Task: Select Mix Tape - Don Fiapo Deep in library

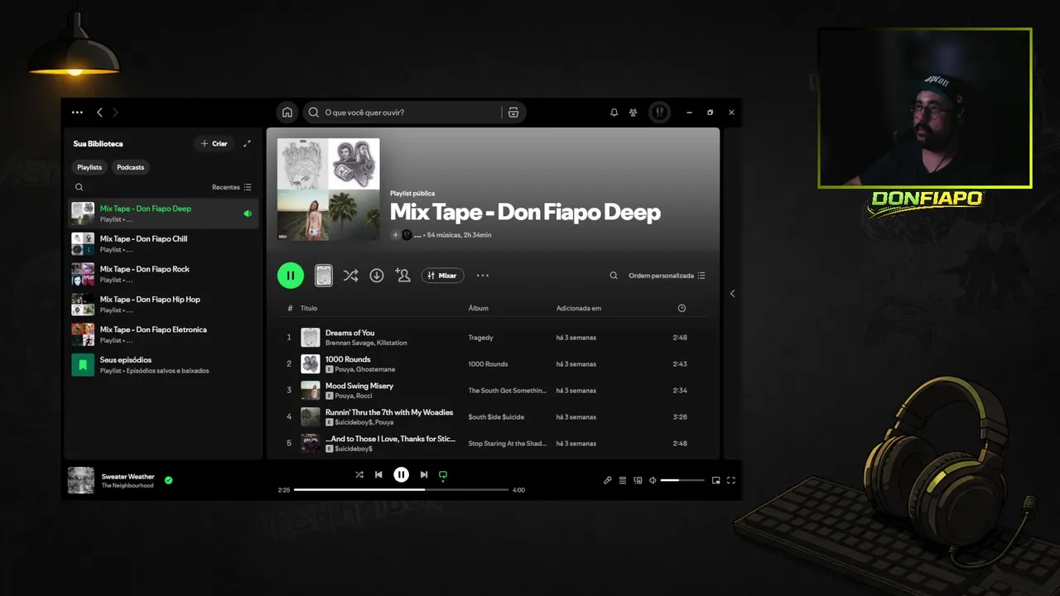Action: tap(163, 214)
